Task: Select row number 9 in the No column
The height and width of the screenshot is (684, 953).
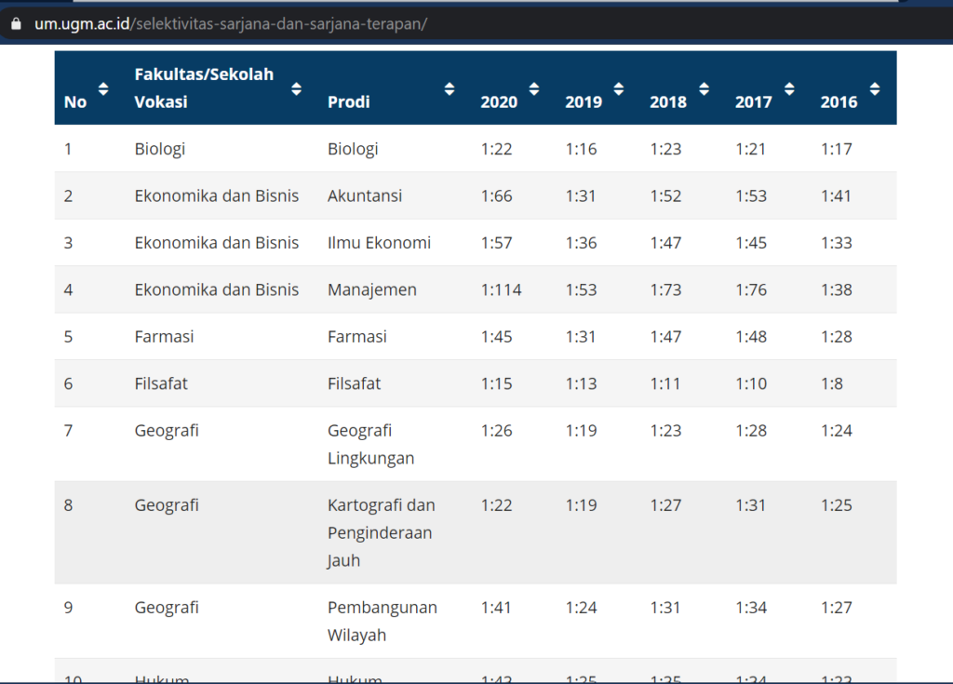Action: 68,608
